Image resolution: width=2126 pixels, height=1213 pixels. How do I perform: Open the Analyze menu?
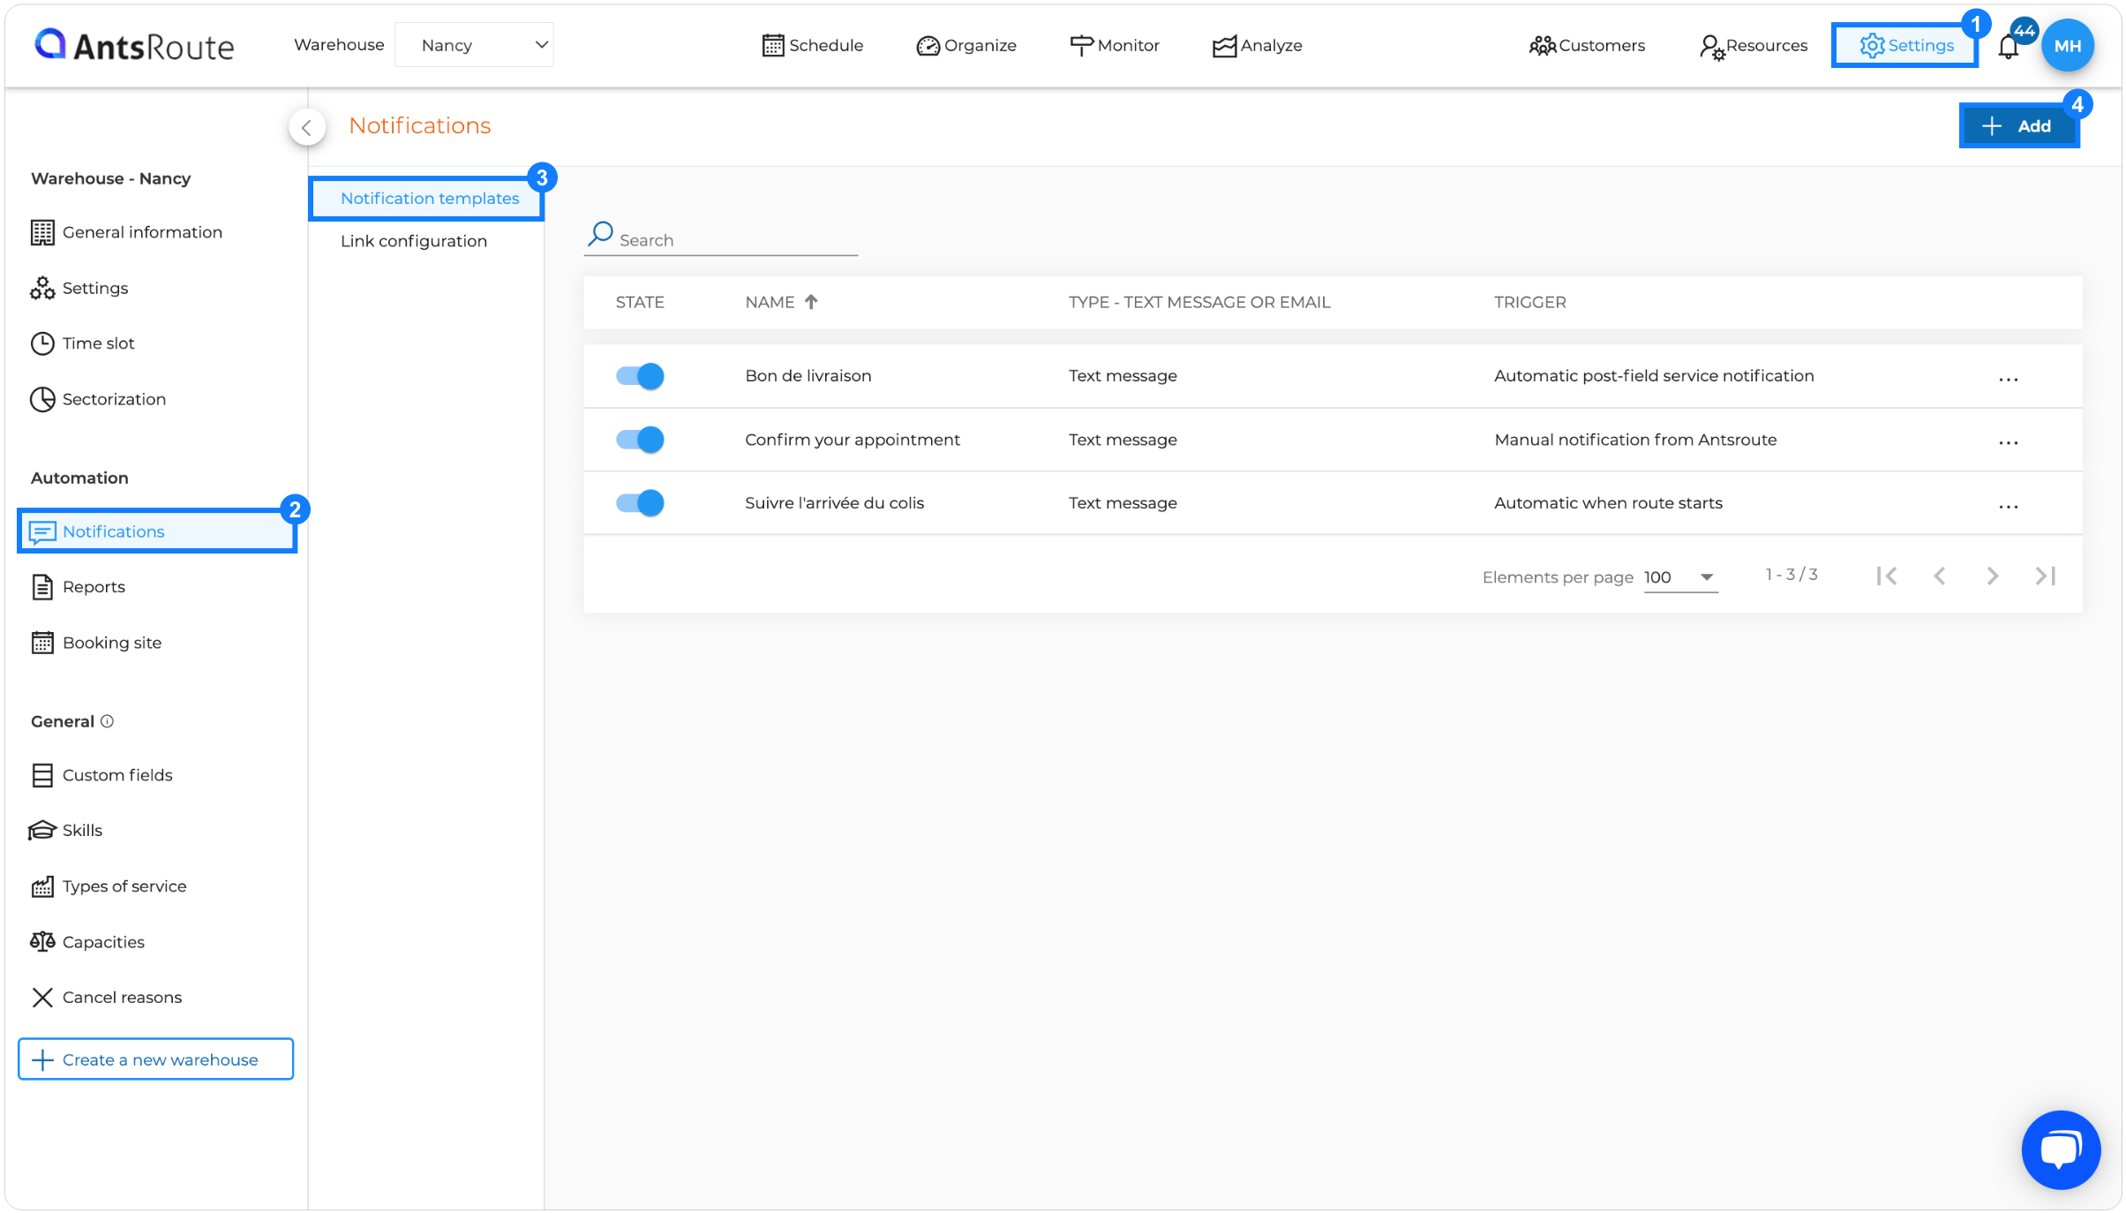(1257, 45)
